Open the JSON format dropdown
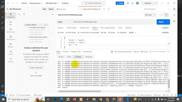 tap(133, 33)
